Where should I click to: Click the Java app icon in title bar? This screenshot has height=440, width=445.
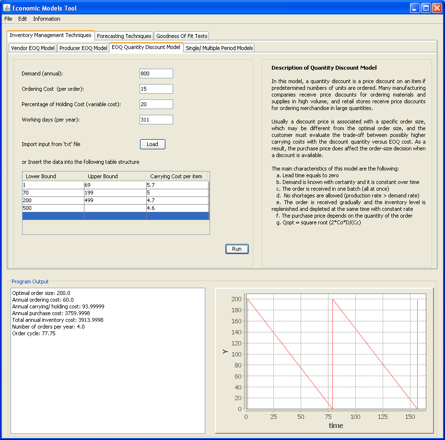pyautogui.click(x=7, y=8)
